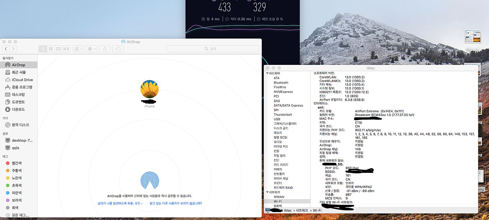Select 방화벽 under 네트워크
This screenshot has width=489, height=220.
point(278,206)
